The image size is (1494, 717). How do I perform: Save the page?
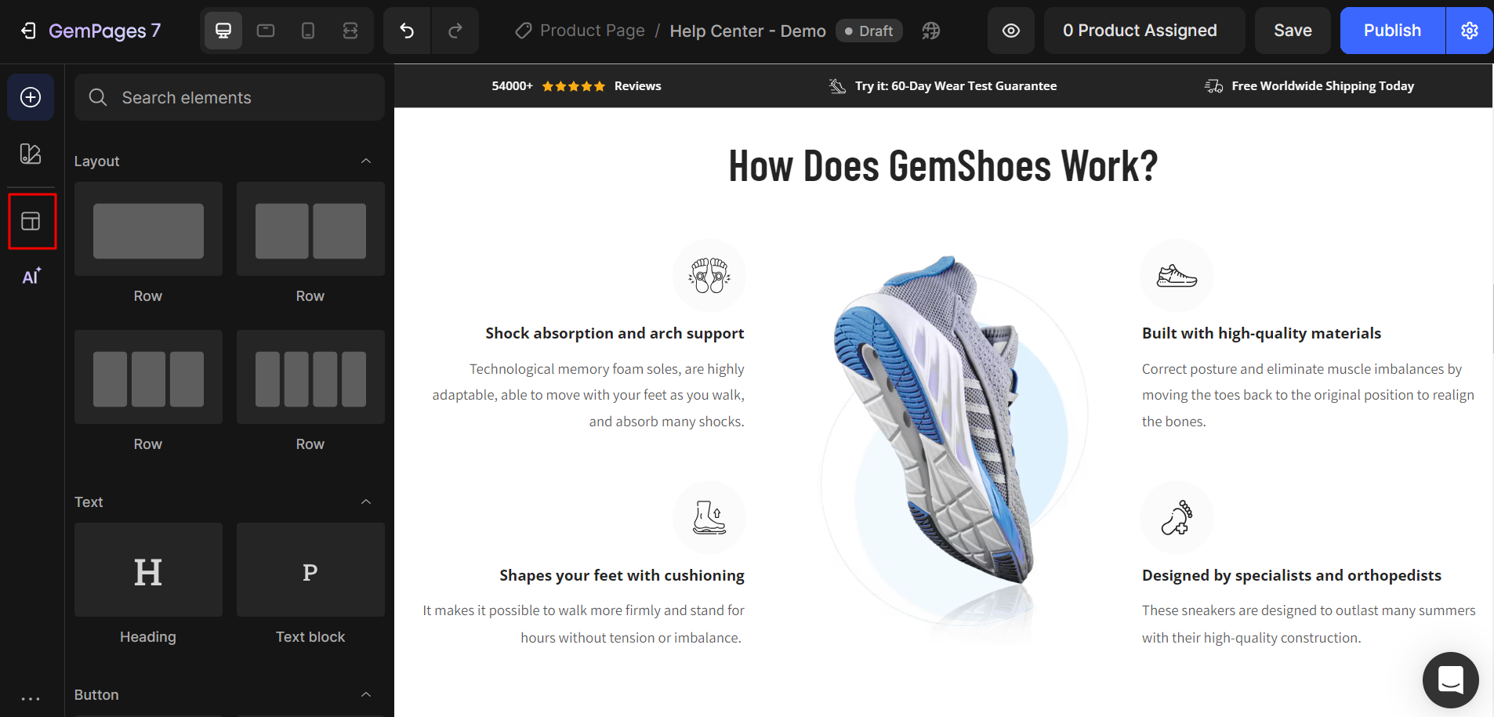[x=1293, y=31]
